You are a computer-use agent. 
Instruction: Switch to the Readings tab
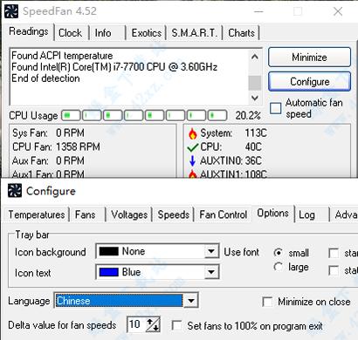(x=29, y=31)
